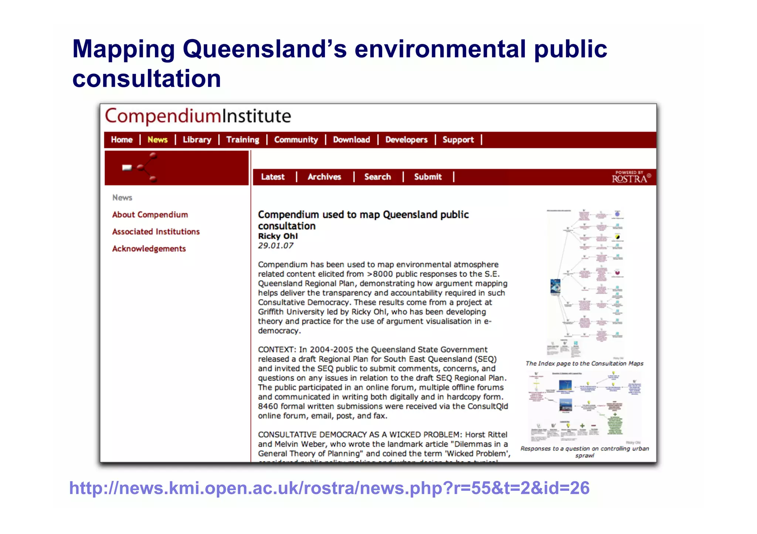Screen dimensions: 757x534
Task: Go to the Training section
Action: click(242, 140)
